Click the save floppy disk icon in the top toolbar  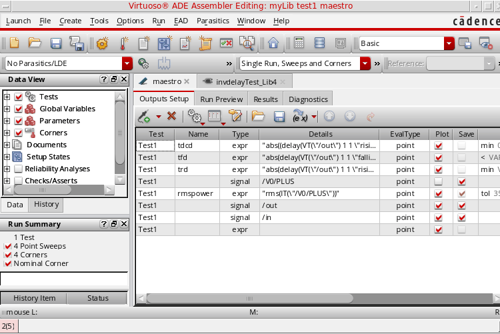pyautogui.click(x=56, y=43)
